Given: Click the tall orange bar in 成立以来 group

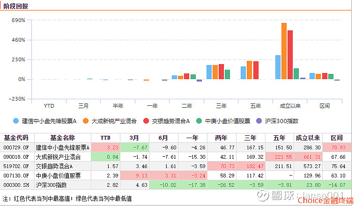Looking at the screenshot, I should click(284, 51).
